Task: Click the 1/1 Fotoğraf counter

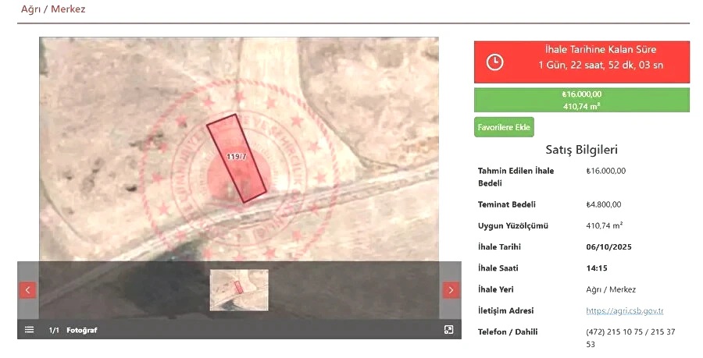Action: tap(73, 330)
